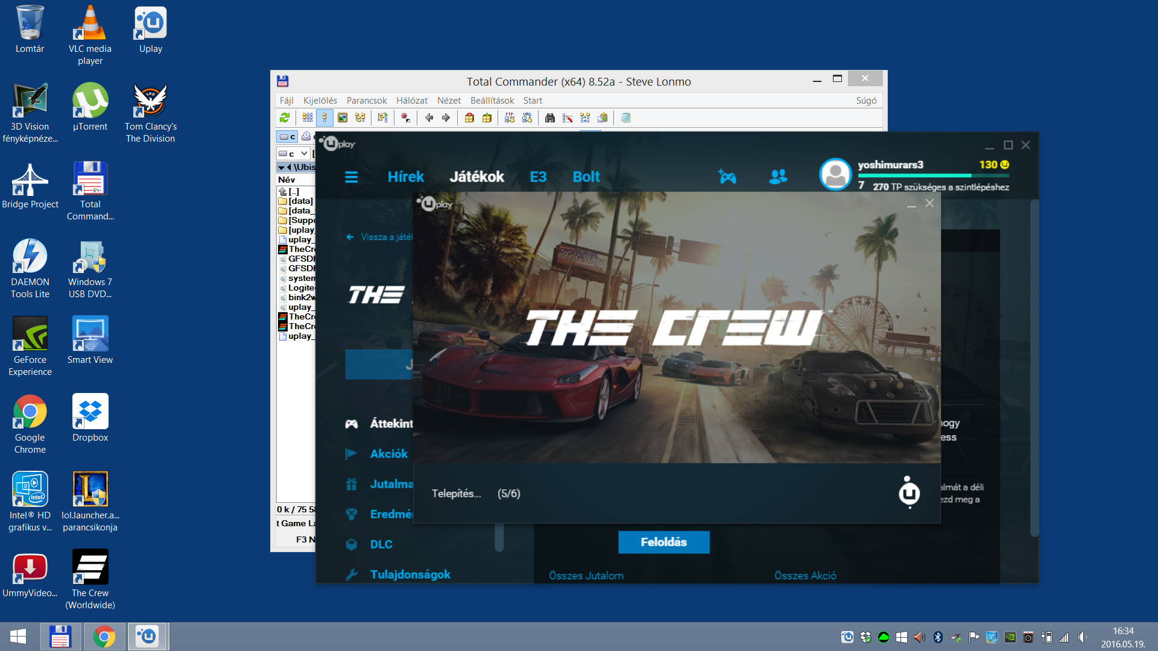This screenshot has height=651, width=1158.
Task: Click the refresh icon in Total Commander toolbar
Action: [x=285, y=118]
